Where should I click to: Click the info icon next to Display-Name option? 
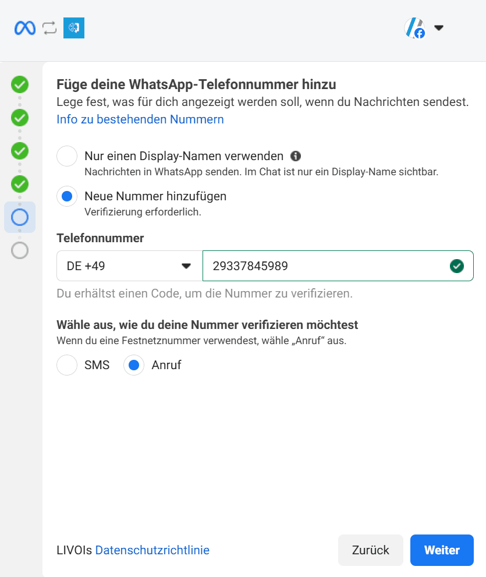[x=295, y=155]
